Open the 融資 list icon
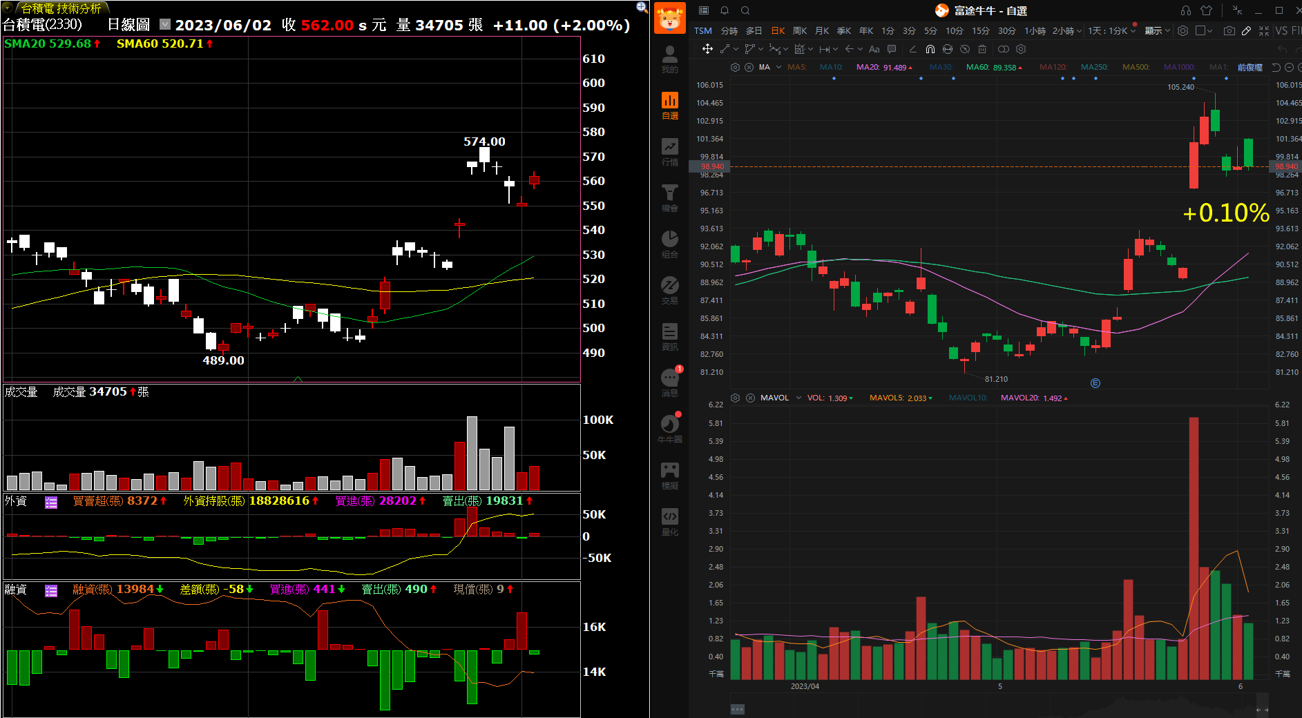1302x718 pixels. (x=51, y=591)
